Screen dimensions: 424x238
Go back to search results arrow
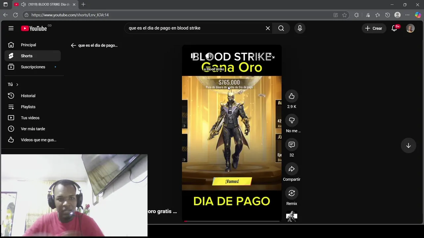[73, 45]
